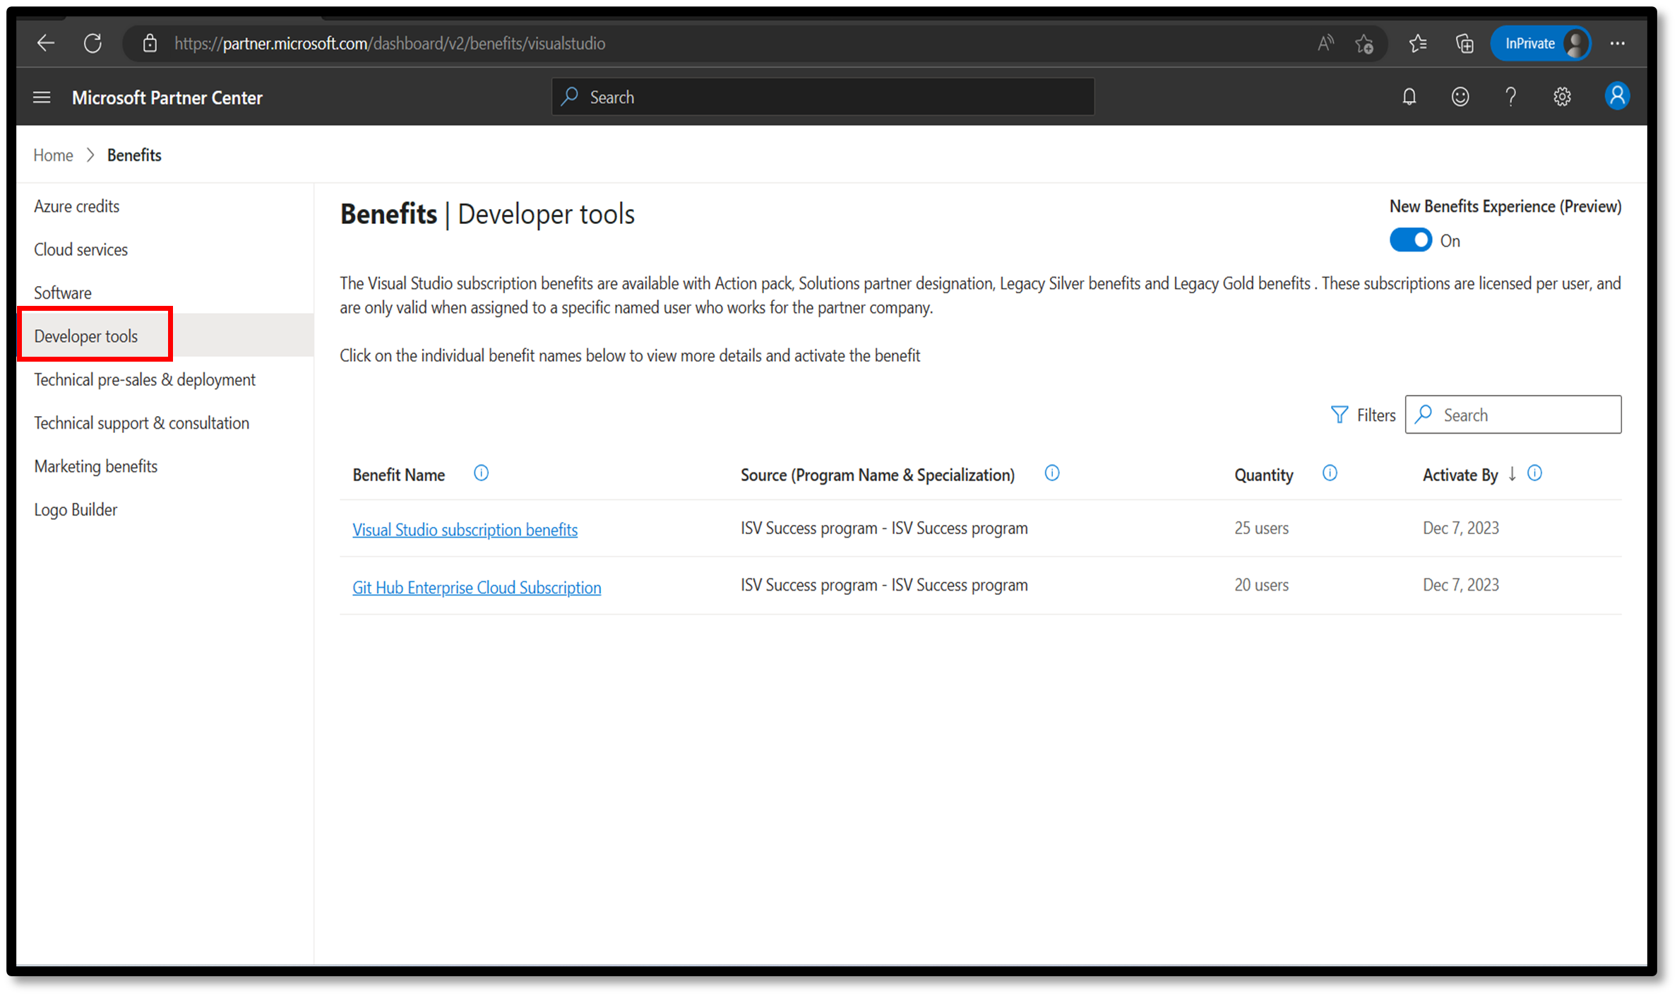Screen dimensions: 1677x996
Task: Select Developer tools from sidebar menu
Action: point(85,334)
